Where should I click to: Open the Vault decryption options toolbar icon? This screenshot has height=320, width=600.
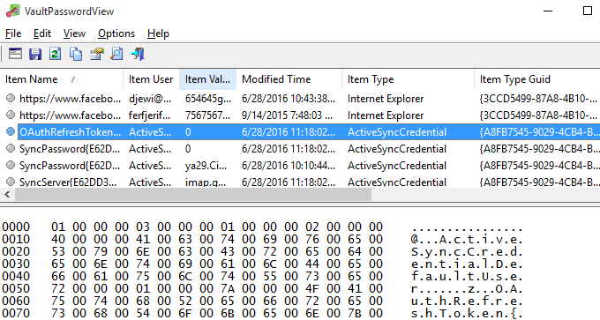15,54
